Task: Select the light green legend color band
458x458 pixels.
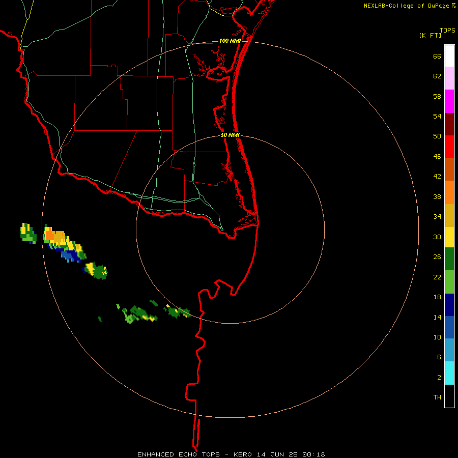Action: pos(449,282)
